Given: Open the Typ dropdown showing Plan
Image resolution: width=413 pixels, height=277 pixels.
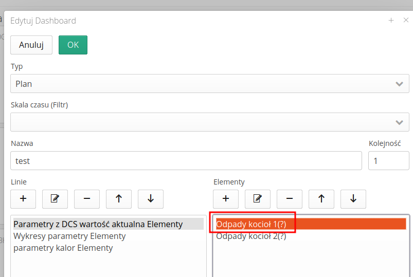Looking at the screenshot, I should click(210, 84).
